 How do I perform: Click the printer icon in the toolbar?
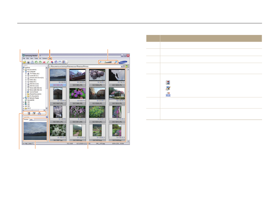coord(28,62)
